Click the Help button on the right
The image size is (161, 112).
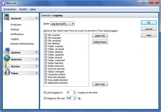pos(149,35)
